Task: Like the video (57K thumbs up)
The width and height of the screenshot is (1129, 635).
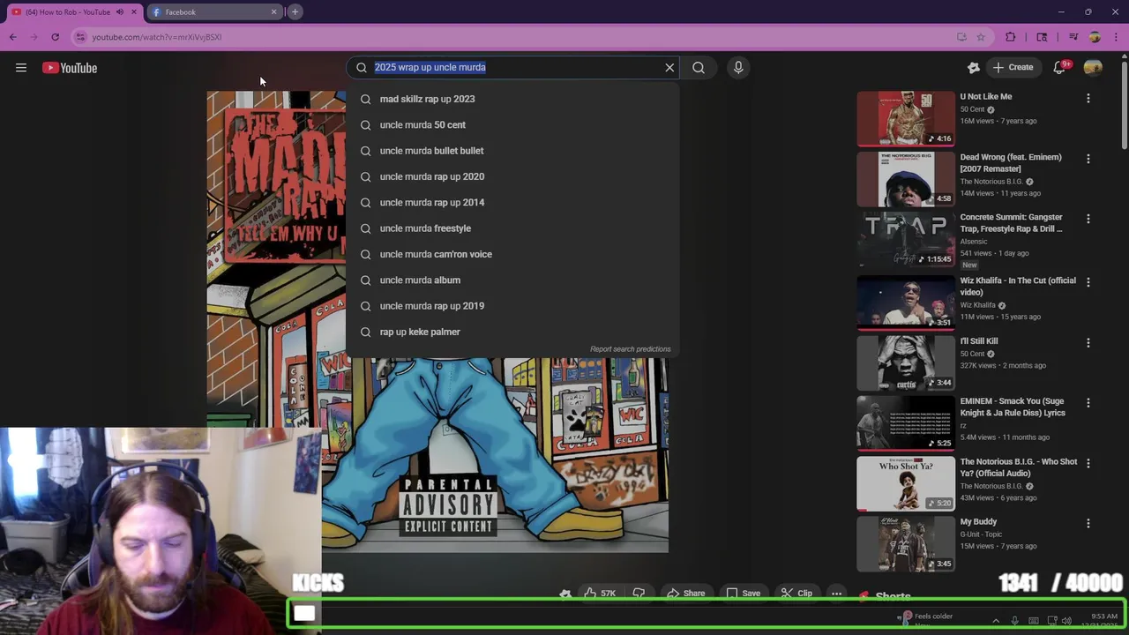Action: [600, 594]
